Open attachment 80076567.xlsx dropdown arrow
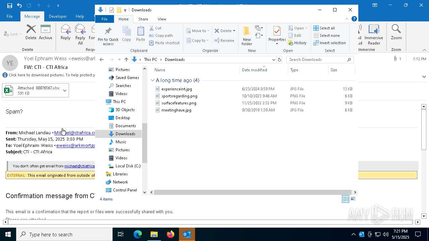 [x=65, y=90]
